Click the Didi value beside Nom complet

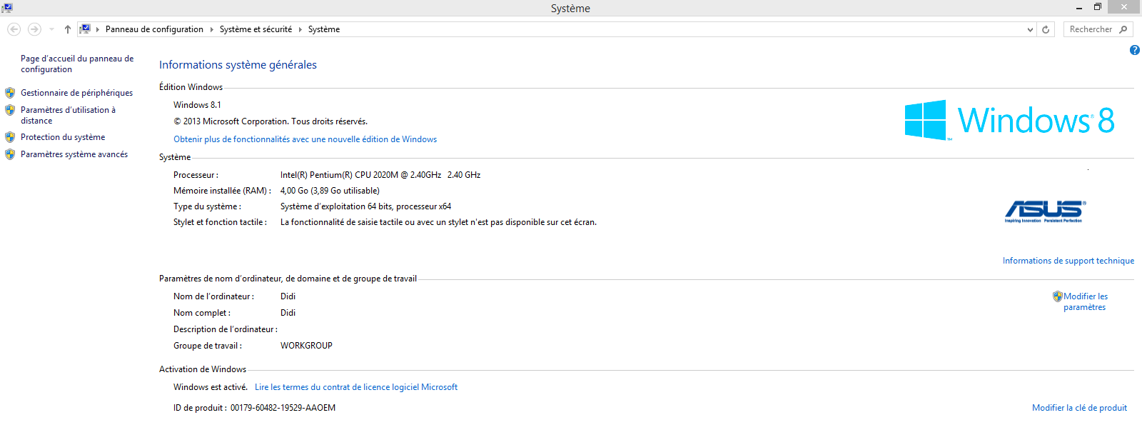(x=288, y=313)
